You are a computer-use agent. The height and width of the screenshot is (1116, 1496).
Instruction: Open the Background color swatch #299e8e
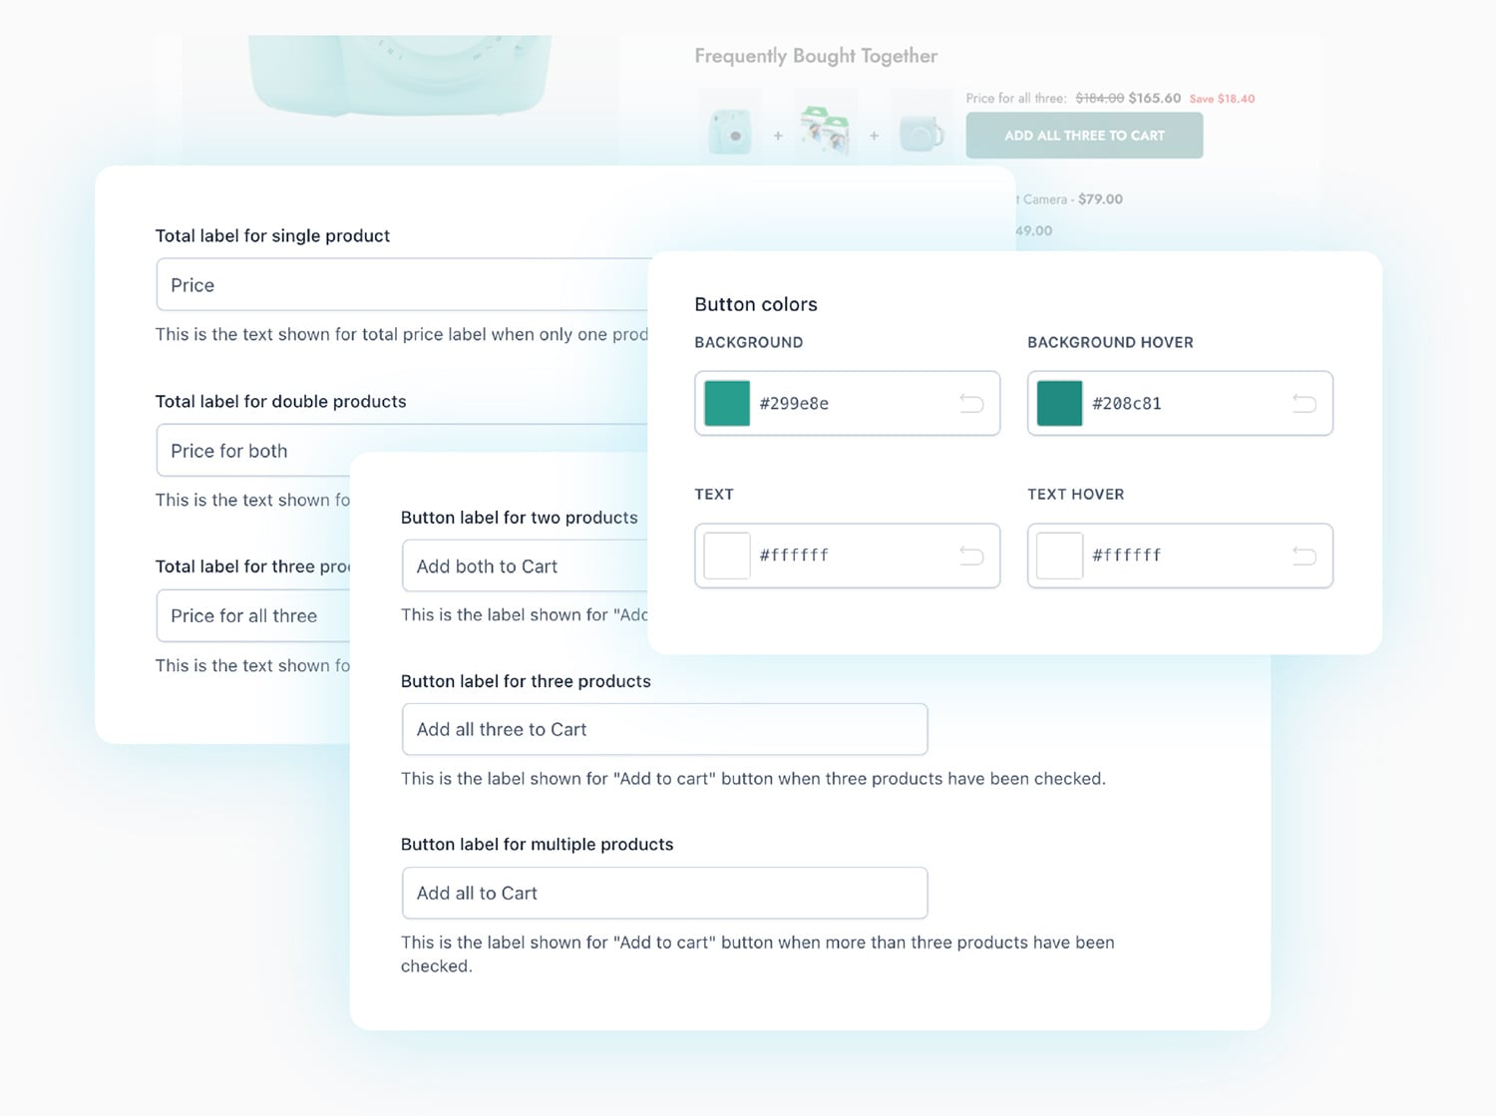click(727, 403)
